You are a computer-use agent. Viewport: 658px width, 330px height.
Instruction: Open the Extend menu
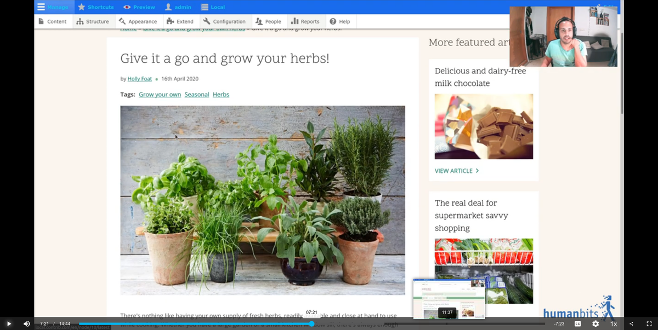180,21
